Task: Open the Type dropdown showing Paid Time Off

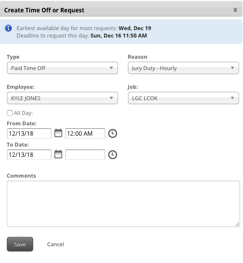Action: pyautogui.click(x=62, y=68)
